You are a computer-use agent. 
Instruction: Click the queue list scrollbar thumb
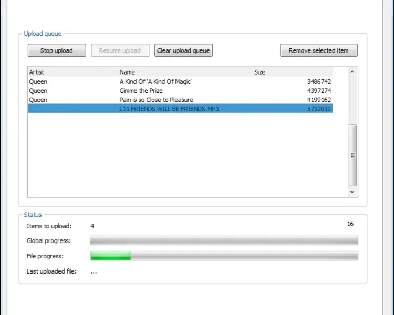353,155
